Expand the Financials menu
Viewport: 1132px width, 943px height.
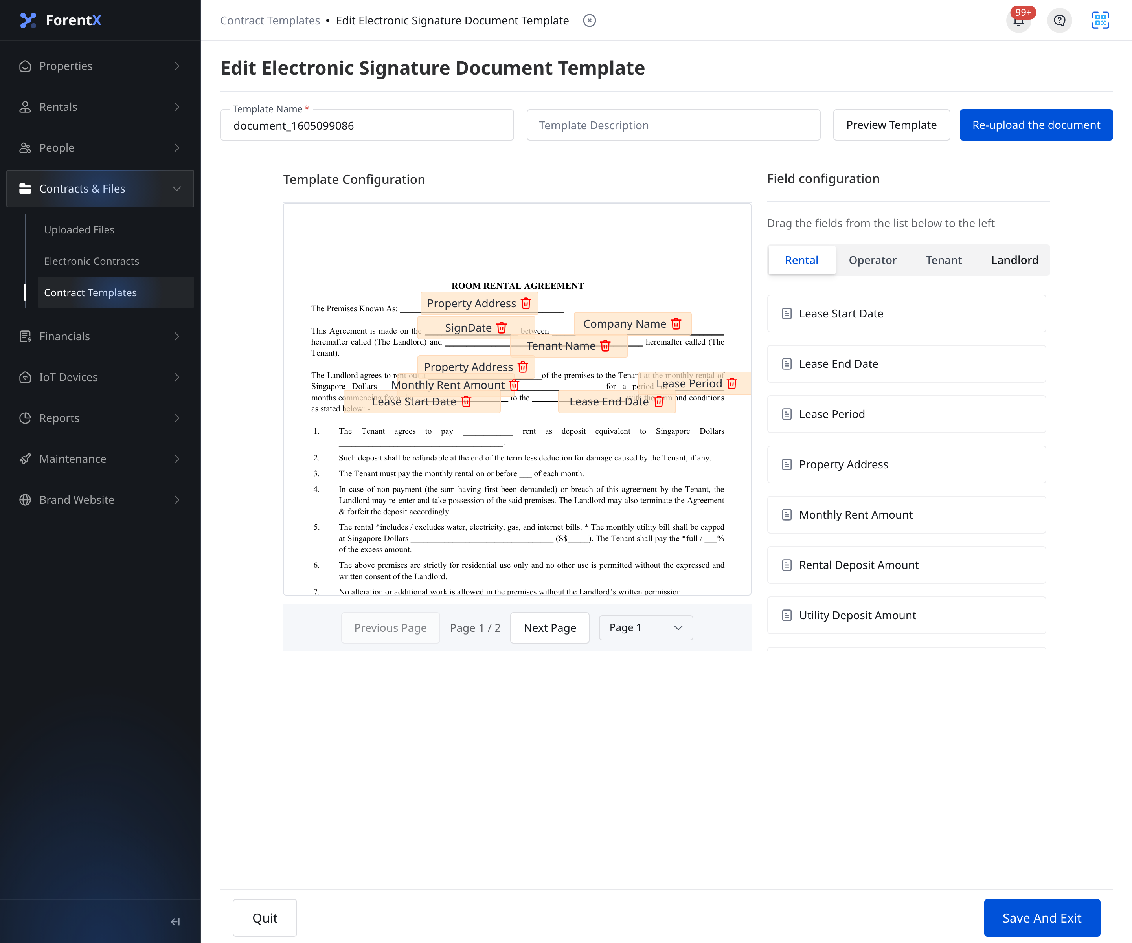click(100, 336)
